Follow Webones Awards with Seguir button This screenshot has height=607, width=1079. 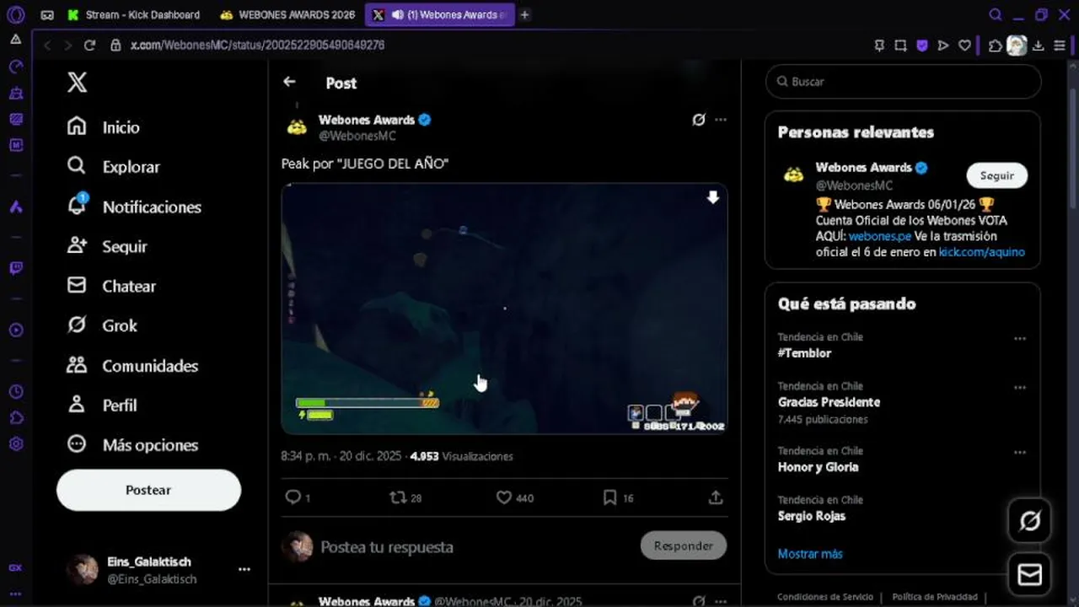[996, 175]
